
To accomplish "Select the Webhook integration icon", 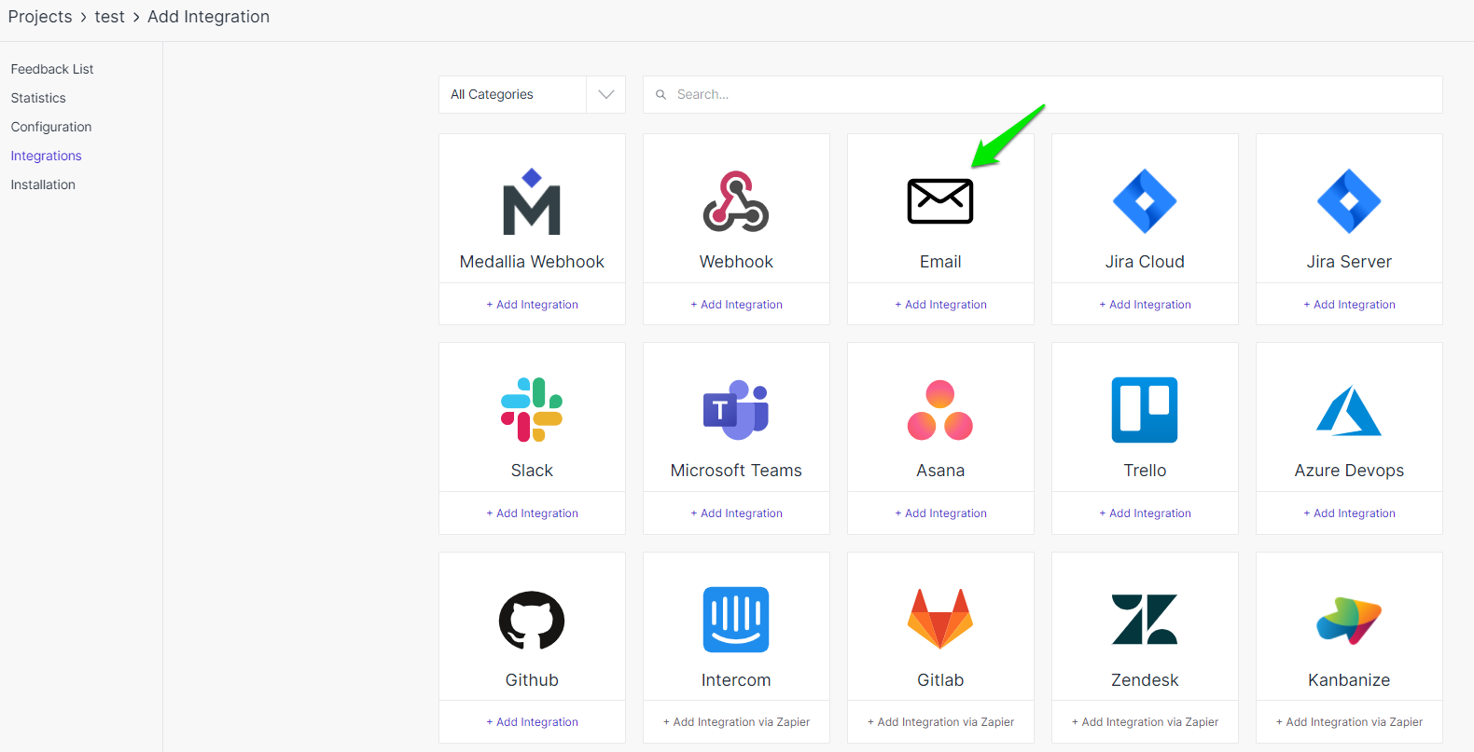I will pos(736,201).
